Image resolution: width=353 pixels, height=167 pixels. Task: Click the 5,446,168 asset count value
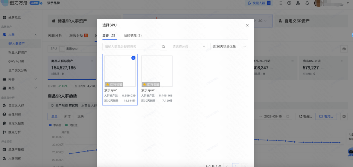click(x=166, y=96)
